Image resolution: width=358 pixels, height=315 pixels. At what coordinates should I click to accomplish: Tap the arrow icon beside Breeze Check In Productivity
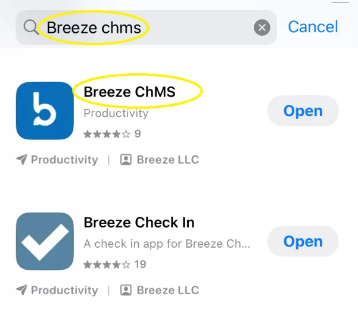click(x=21, y=290)
